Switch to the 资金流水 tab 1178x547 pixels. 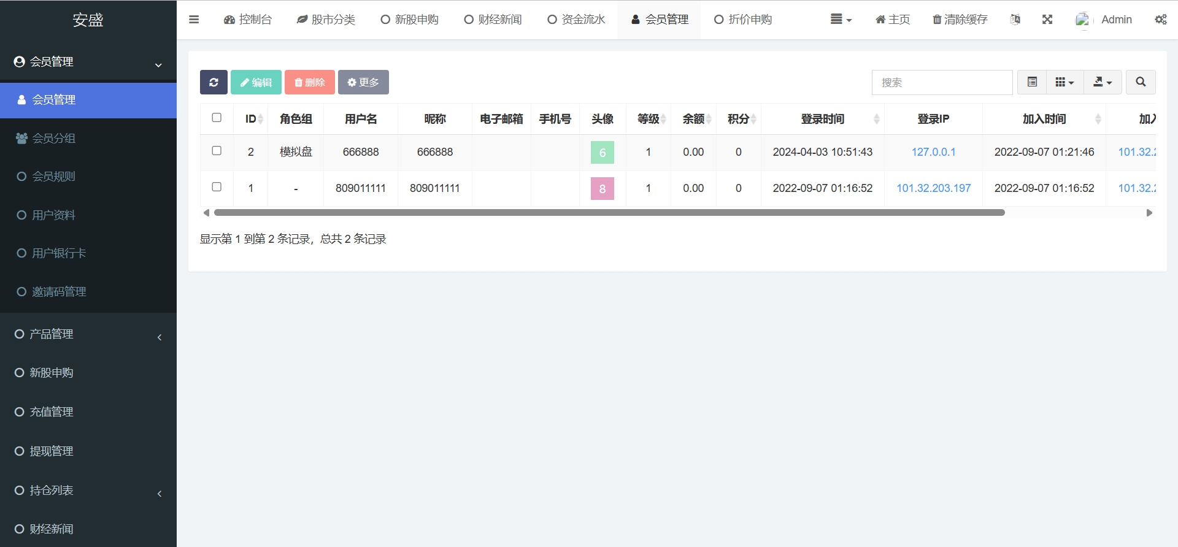576,20
